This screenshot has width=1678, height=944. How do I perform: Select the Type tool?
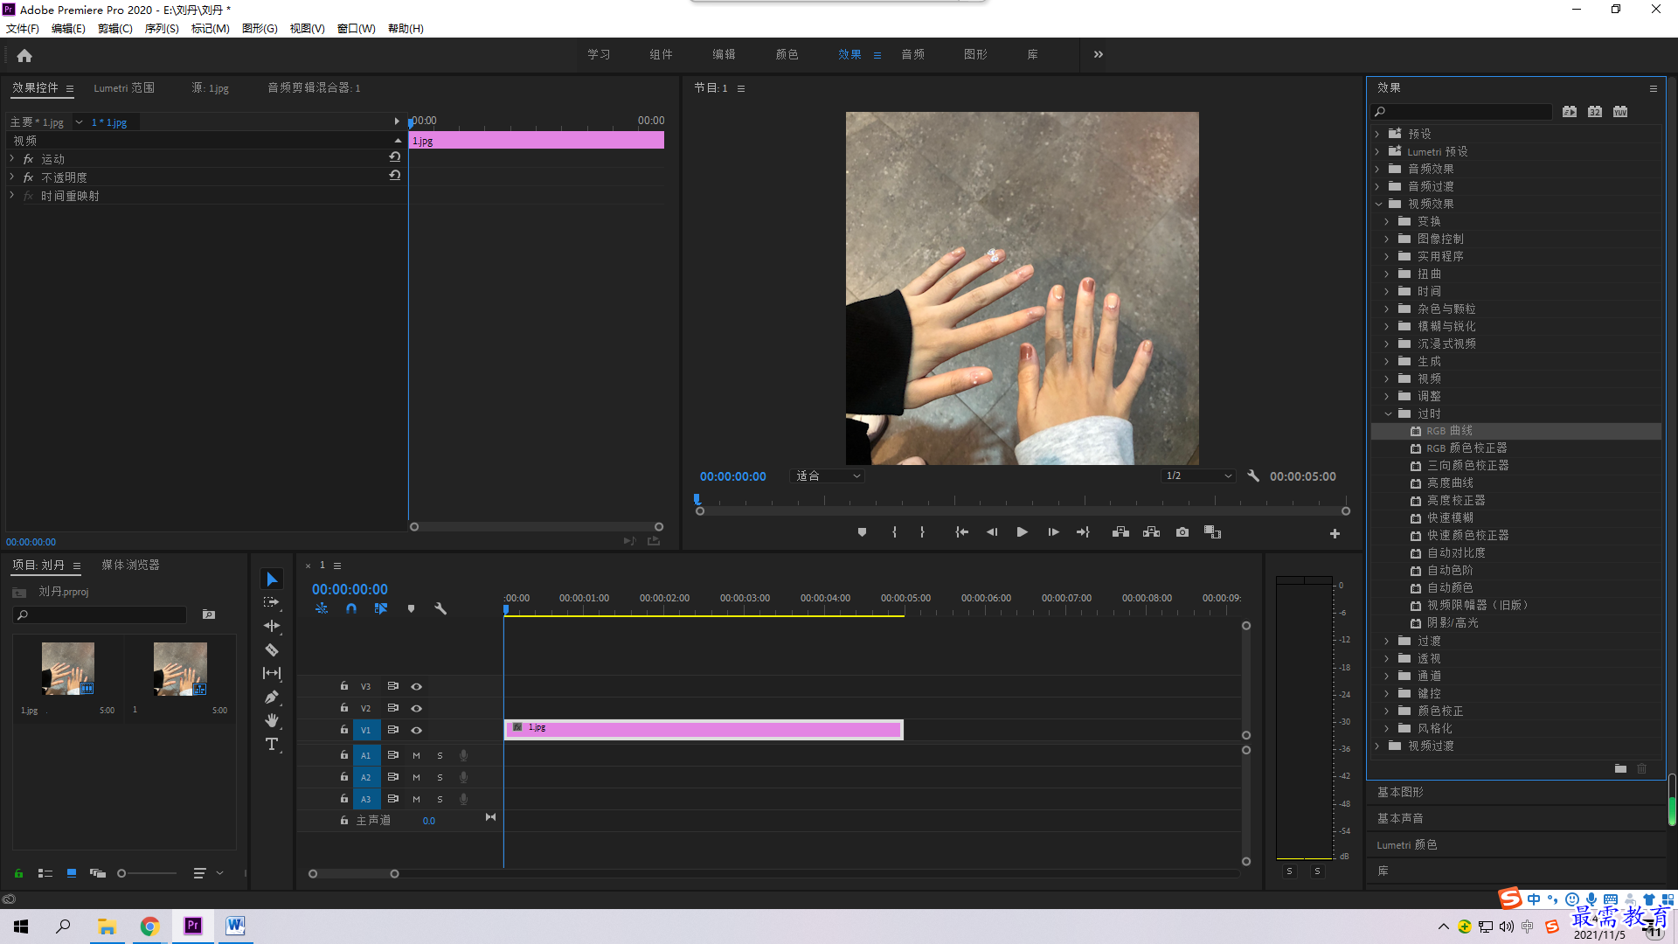pyautogui.click(x=272, y=744)
